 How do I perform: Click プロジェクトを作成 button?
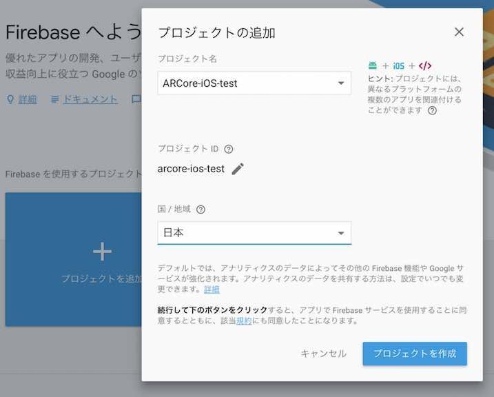coord(415,354)
